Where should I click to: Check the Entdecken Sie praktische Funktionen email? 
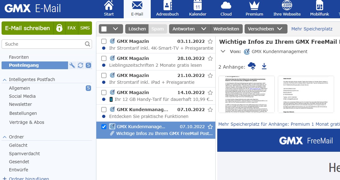click(x=104, y=110)
